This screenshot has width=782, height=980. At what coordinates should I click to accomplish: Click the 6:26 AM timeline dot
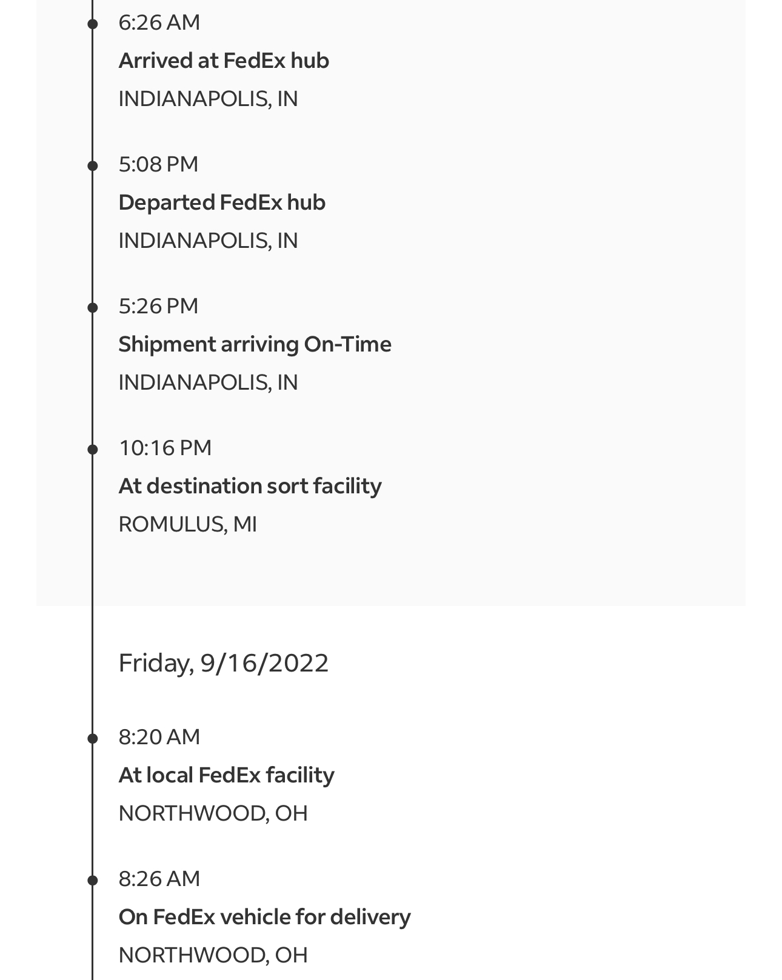93,24
